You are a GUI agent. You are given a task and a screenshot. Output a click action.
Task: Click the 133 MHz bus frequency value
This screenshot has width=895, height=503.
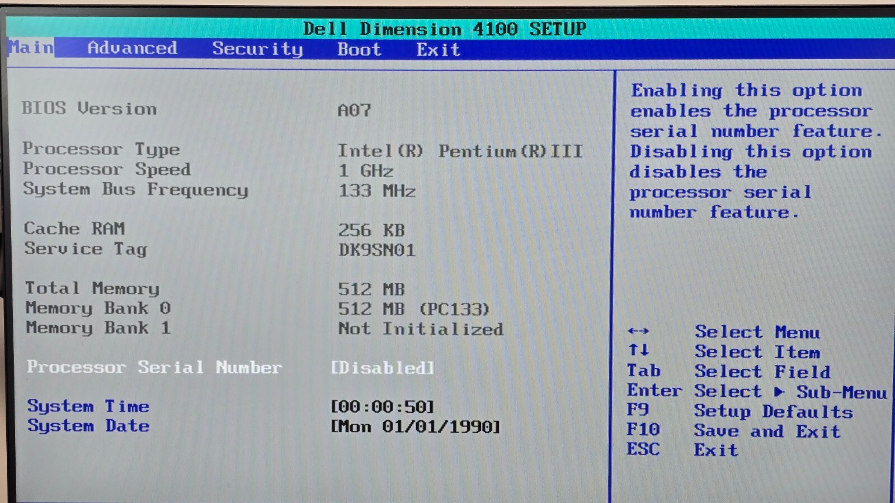click(x=377, y=191)
